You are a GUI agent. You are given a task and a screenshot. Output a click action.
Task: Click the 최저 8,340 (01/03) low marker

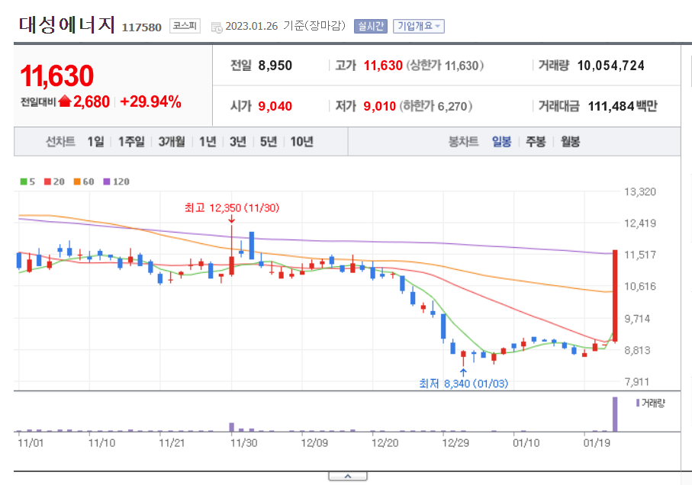(x=463, y=384)
